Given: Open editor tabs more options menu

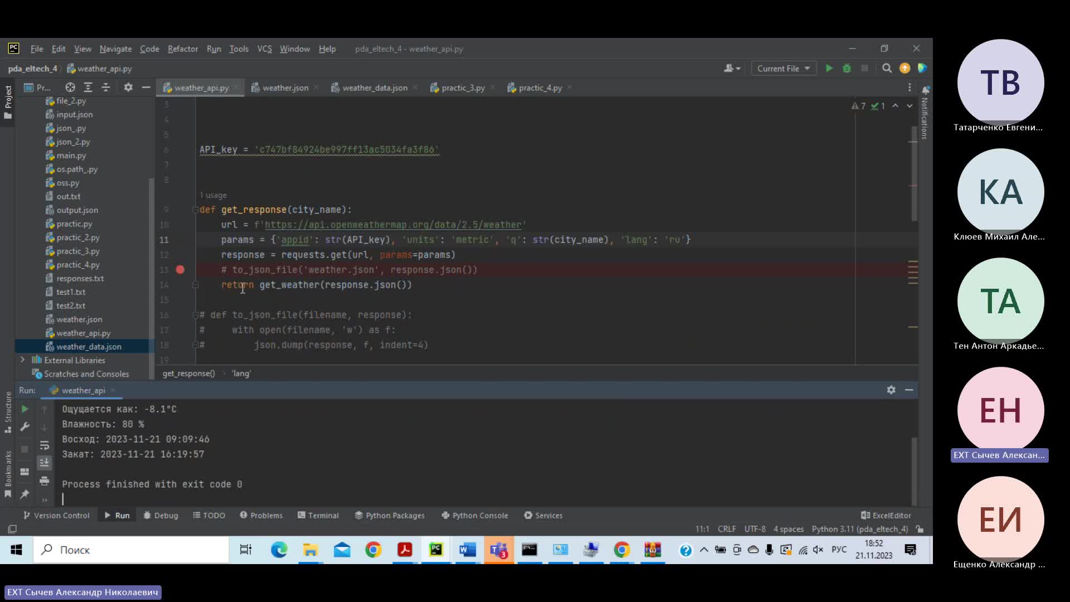Looking at the screenshot, I should (x=909, y=88).
